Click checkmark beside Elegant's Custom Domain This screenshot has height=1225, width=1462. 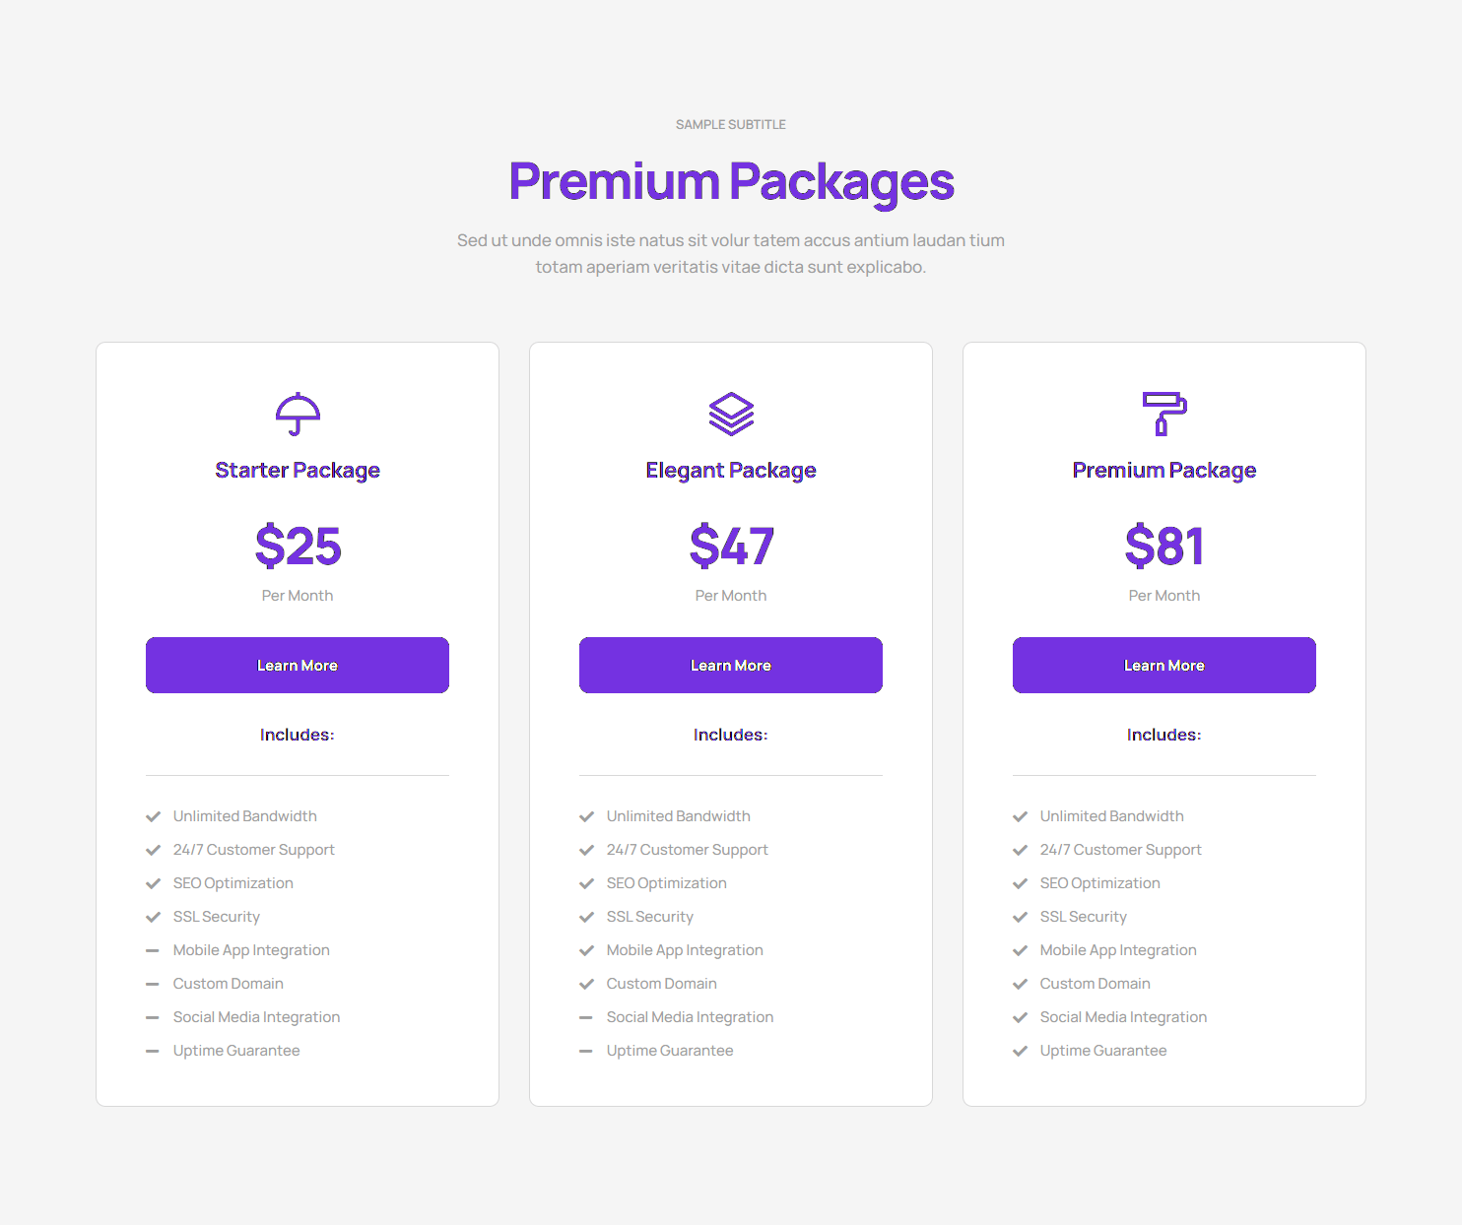pos(586,984)
